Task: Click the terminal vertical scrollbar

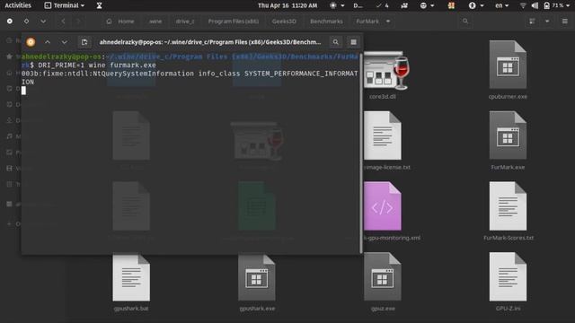Action: (361, 153)
